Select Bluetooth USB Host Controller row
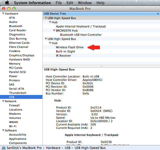Image resolution: width=160 pixels, height=150 pixels. pyautogui.click(x=101, y=35)
